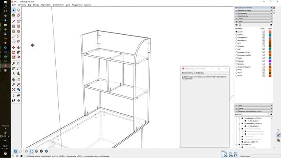Add a new layer with plus icon

pyautogui.click(x=237, y=25)
